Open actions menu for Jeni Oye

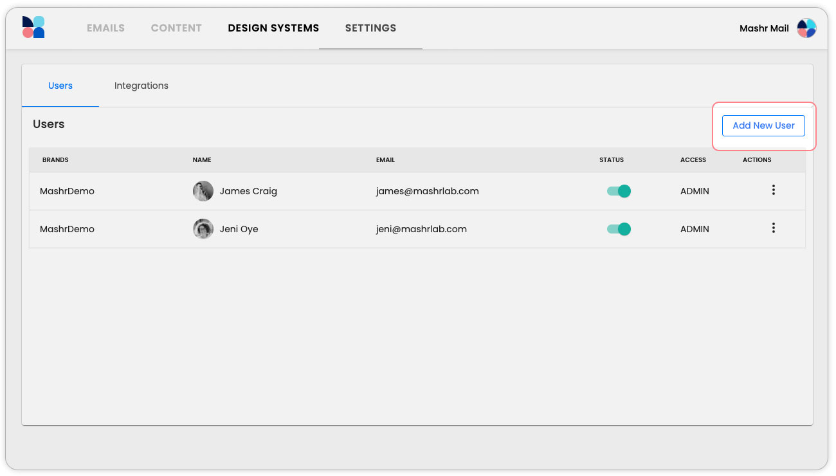(773, 228)
